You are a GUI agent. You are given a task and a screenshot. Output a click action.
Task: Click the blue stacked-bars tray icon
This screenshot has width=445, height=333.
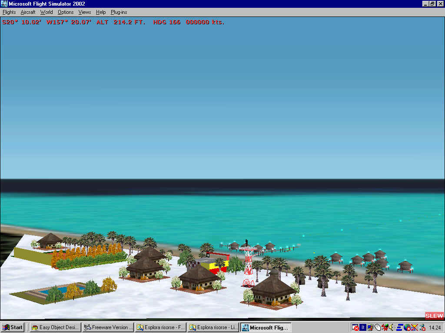(x=399, y=327)
